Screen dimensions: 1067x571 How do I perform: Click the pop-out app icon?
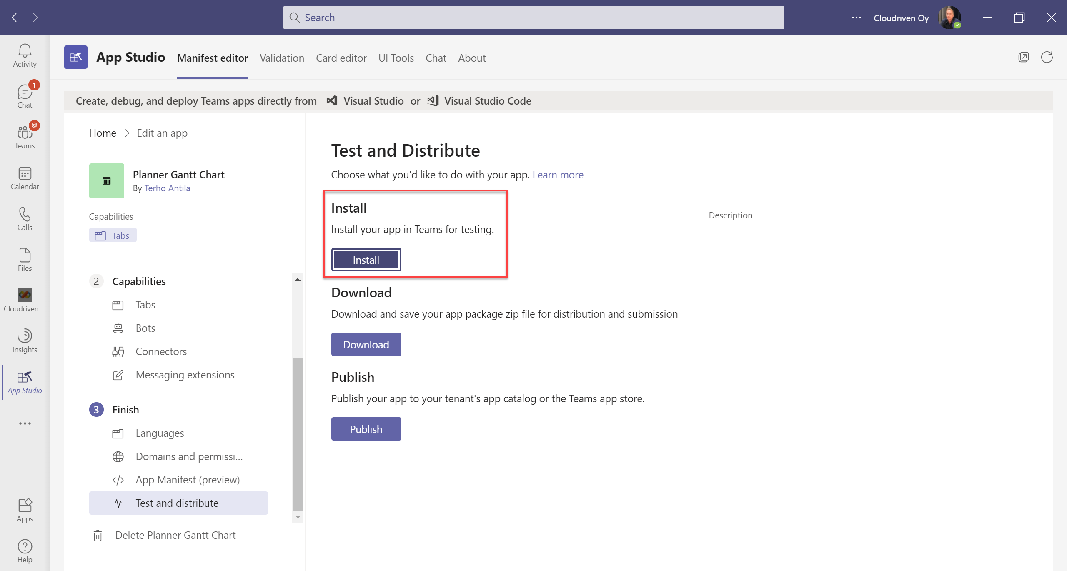coord(1023,57)
